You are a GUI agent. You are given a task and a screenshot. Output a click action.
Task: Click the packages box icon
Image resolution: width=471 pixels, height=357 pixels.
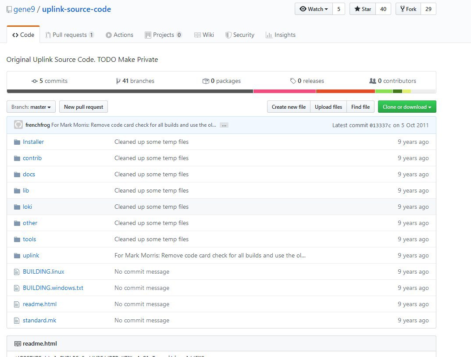[x=206, y=81]
